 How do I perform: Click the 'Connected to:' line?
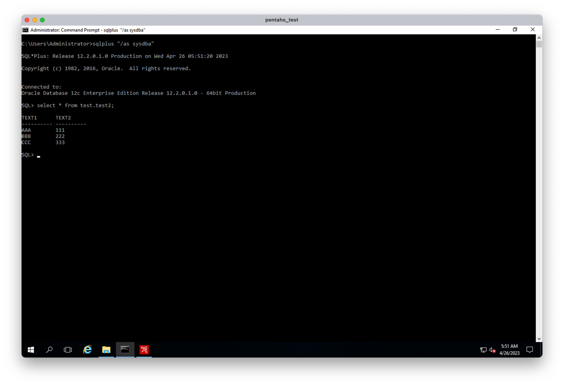coord(42,87)
